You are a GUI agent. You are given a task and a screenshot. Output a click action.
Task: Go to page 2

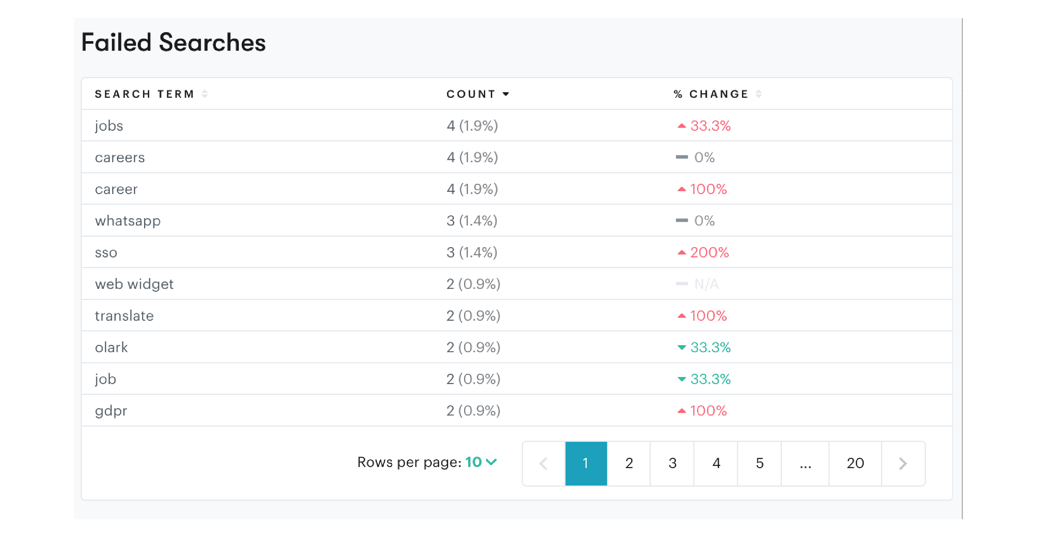(x=629, y=463)
